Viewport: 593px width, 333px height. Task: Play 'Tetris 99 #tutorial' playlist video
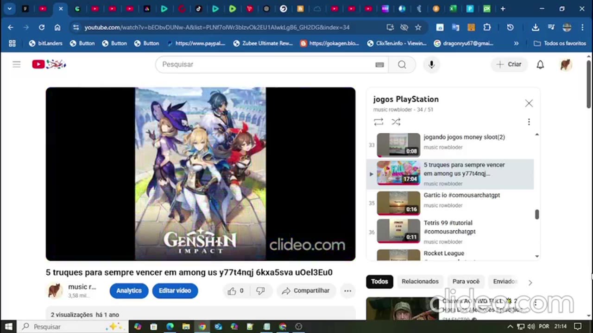click(x=450, y=231)
